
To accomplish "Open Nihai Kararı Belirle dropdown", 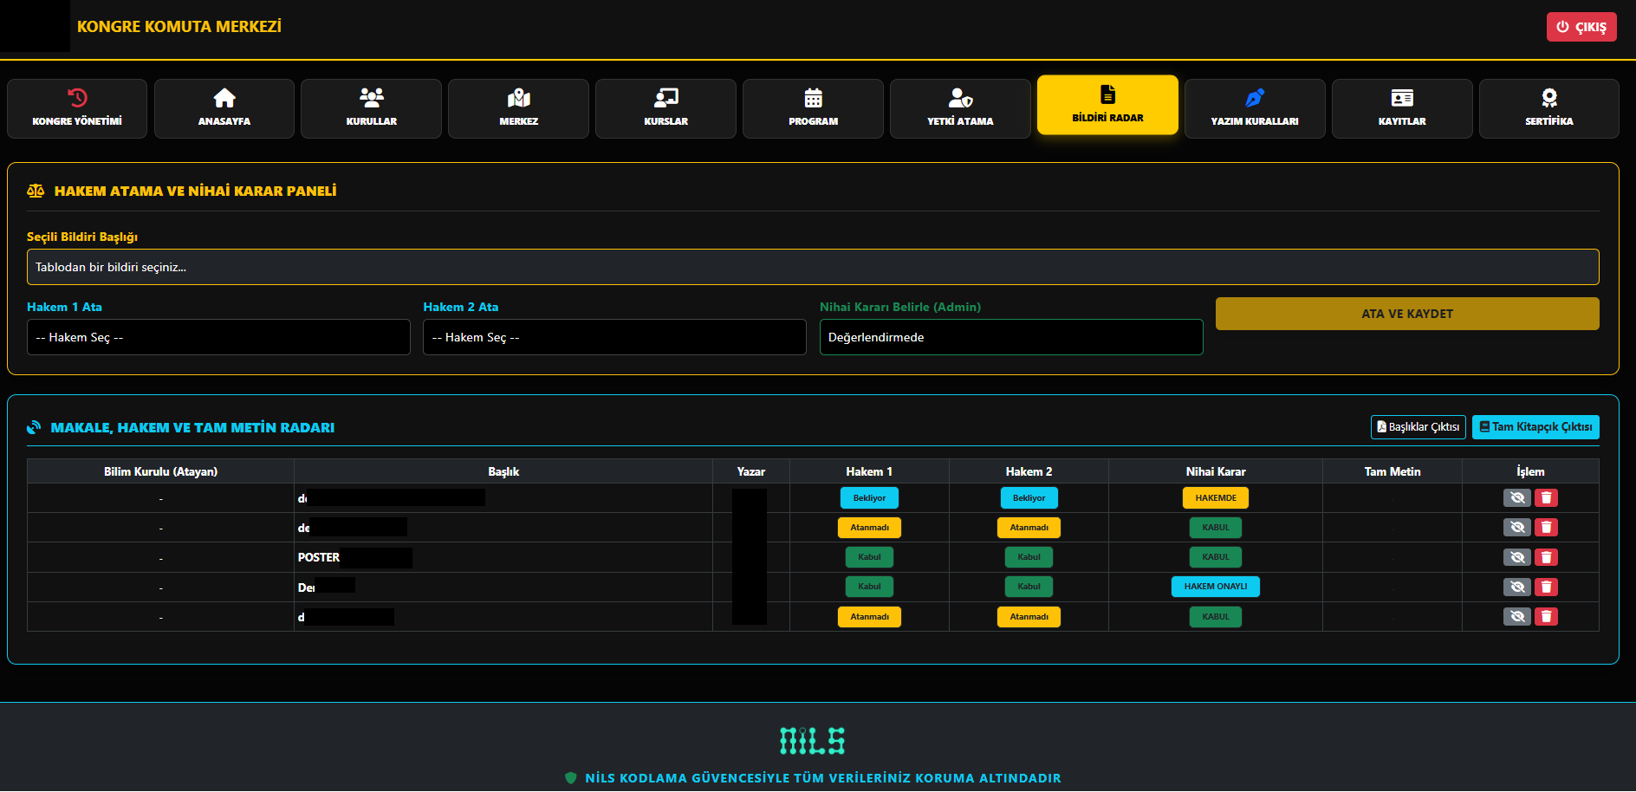I will 1010,337.
